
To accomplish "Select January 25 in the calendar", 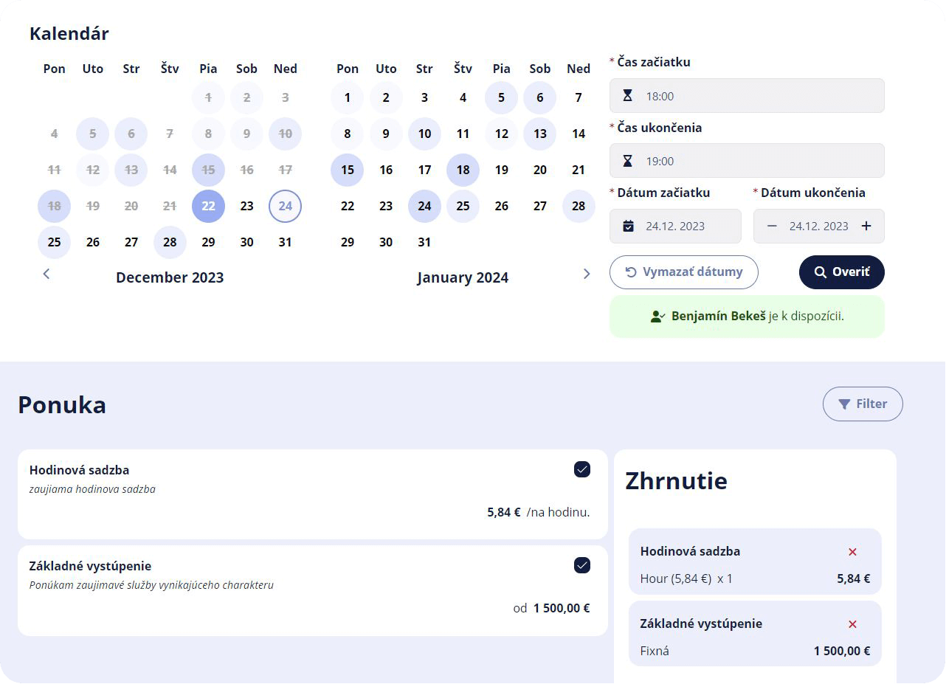I will 463,206.
